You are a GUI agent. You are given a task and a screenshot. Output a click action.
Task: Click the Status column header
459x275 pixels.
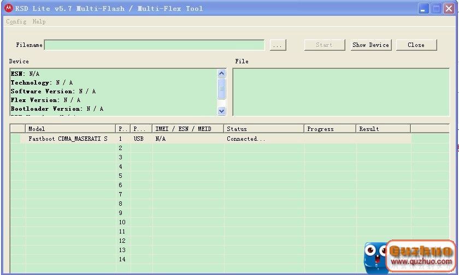point(264,129)
